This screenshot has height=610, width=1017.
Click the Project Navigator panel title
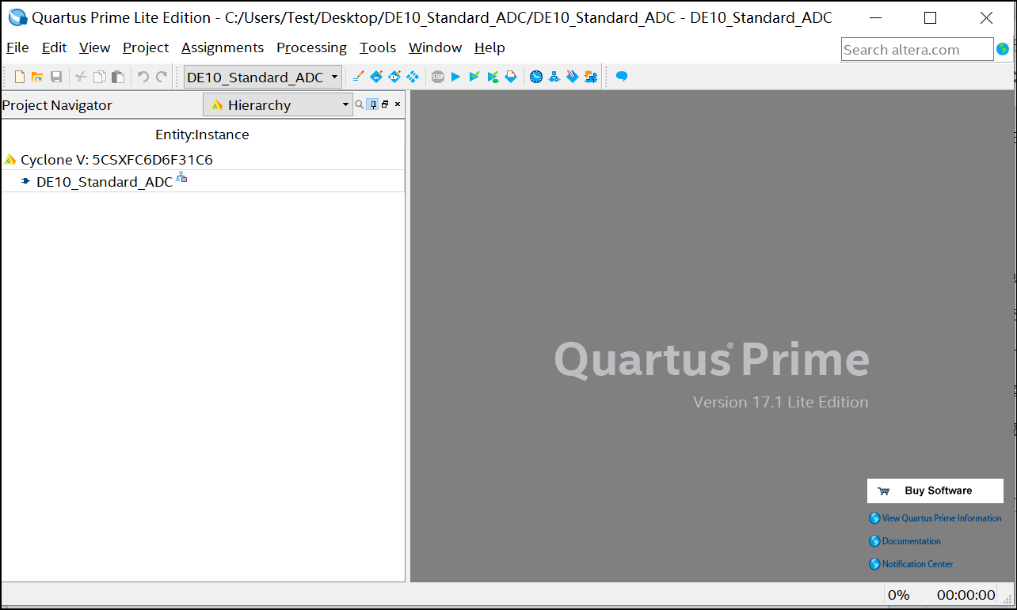point(57,105)
